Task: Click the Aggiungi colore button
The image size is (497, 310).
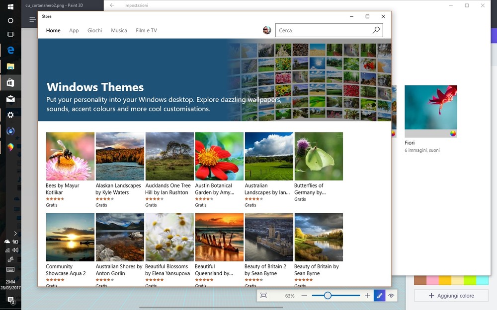Action: (x=451, y=296)
